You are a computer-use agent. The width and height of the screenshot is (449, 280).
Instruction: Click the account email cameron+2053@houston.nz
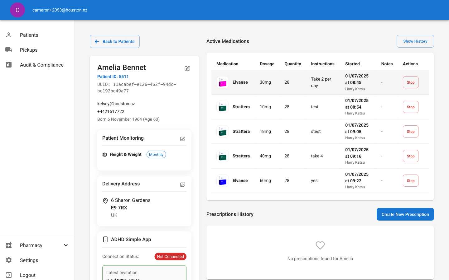[60, 10]
